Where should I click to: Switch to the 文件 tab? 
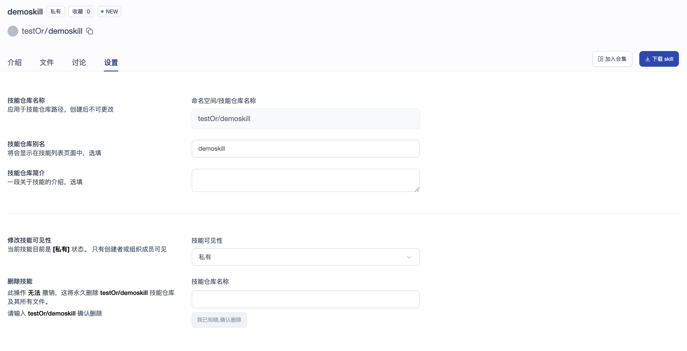[47, 63]
